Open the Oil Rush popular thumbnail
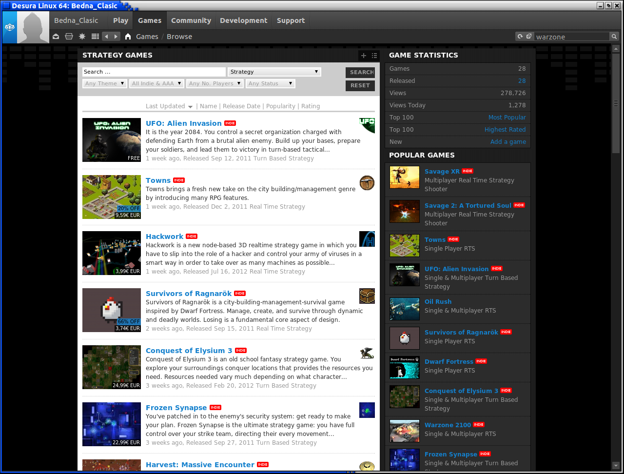Screen dimensions: 624x474 pos(405,309)
